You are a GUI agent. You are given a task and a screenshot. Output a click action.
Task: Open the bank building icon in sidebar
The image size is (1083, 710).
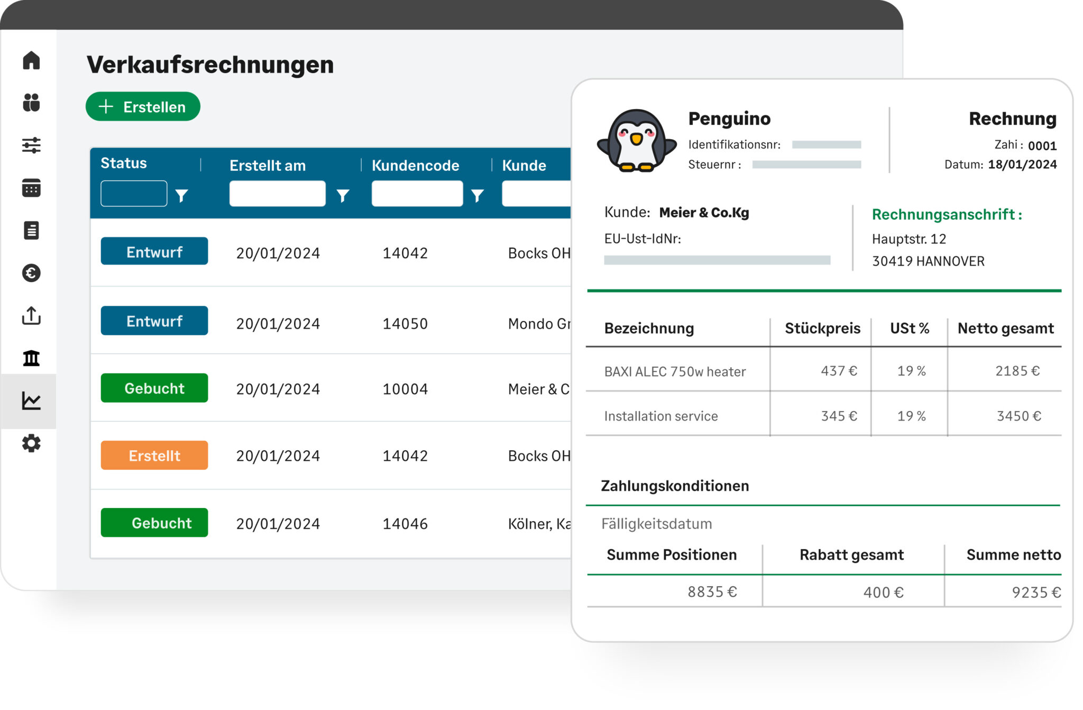coord(31,358)
